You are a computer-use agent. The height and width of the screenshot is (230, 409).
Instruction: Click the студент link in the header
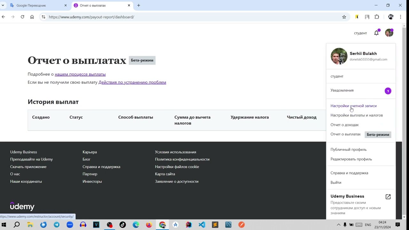(360, 33)
